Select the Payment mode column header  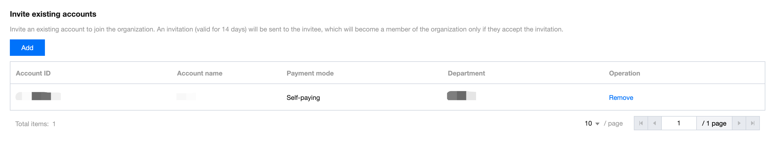(310, 73)
